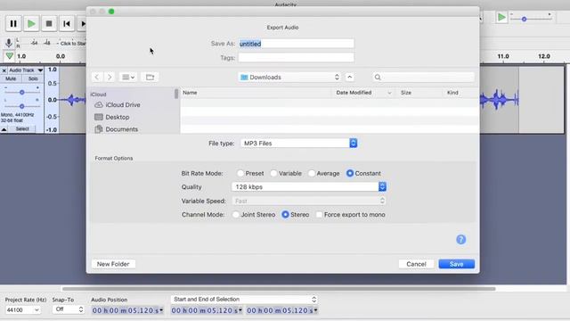The image size is (570, 321).
Task: Click the blue help question mark button
Action: [x=461, y=240]
